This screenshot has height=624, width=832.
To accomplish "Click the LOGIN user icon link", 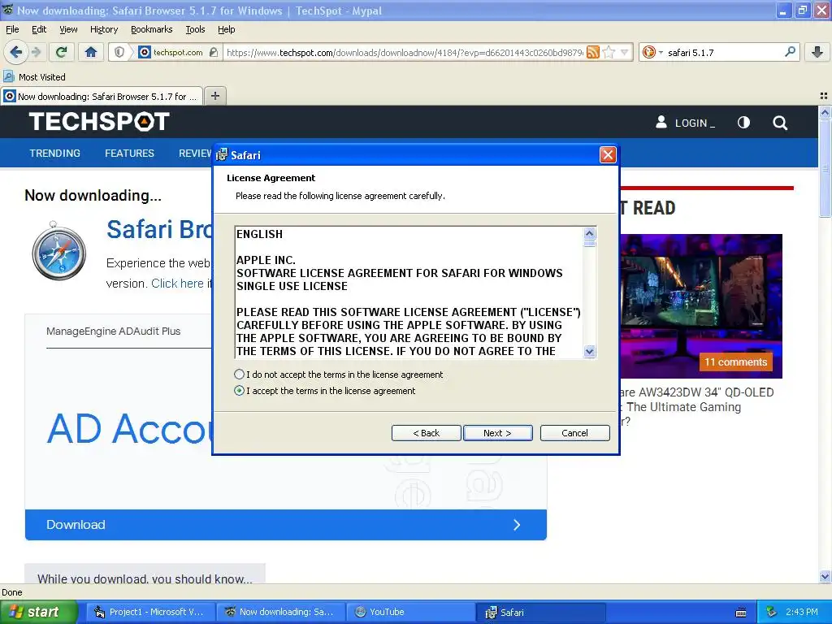I will coord(685,123).
